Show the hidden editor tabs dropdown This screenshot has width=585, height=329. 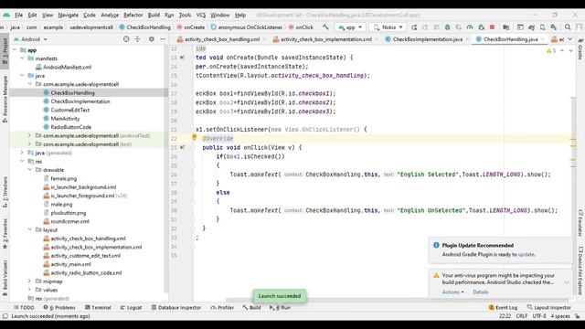[x=570, y=39]
